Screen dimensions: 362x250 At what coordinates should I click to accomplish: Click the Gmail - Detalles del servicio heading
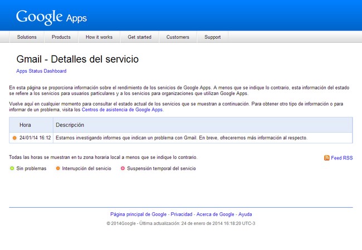tap(77, 59)
